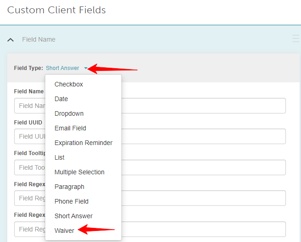Image resolution: width=301 pixels, height=242 pixels.
Task: Click the drag handle hamburger icon
Action: tap(296, 38)
